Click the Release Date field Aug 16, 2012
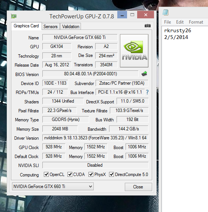 [57, 65]
